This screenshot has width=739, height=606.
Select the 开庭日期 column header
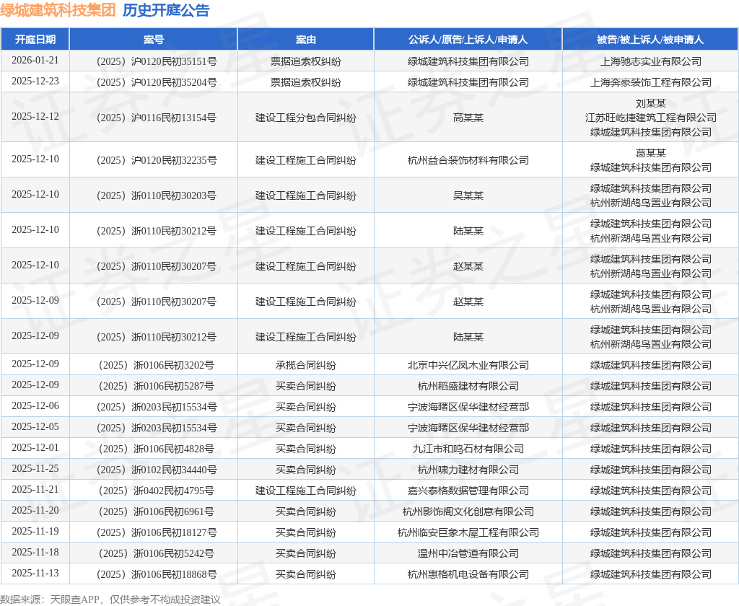click(35, 40)
